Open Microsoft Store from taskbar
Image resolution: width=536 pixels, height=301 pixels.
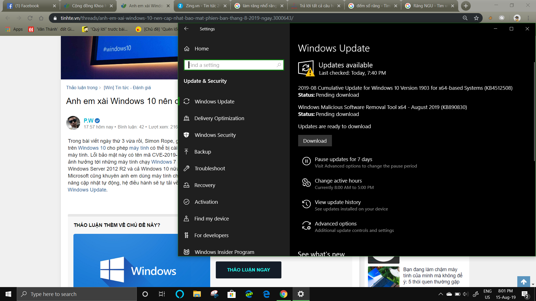click(x=231, y=294)
